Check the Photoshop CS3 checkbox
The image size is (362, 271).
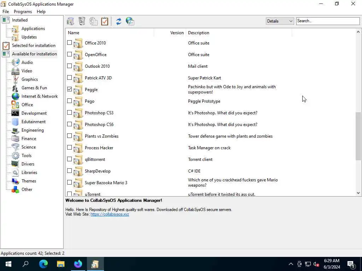click(x=70, y=113)
